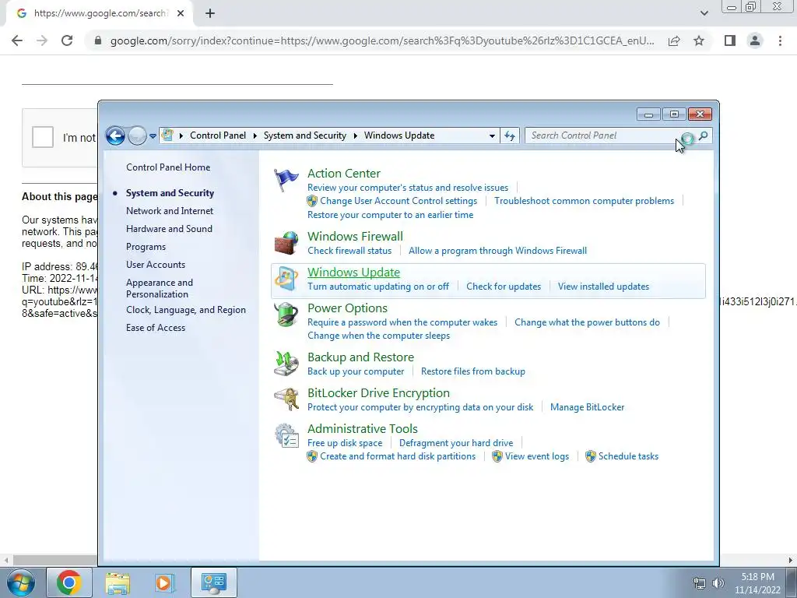This screenshot has height=598, width=797.
Task: Open the recent pages dropdown arrow
Action: (153, 135)
